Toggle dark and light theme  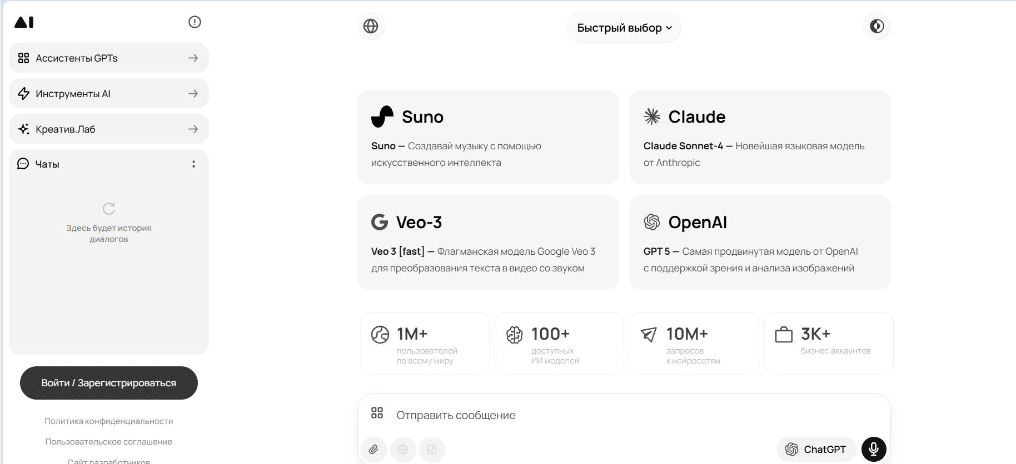pos(876,26)
